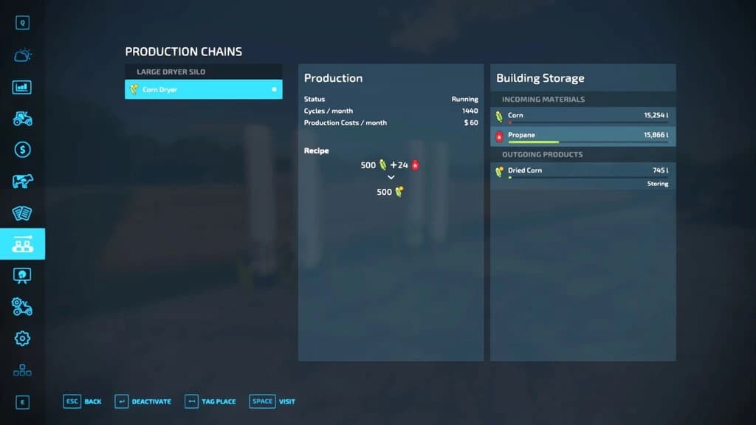Image resolution: width=756 pixels, height=425 pixels.
Task: Click the Tag Place button
Action: click(x=210, y=401)
